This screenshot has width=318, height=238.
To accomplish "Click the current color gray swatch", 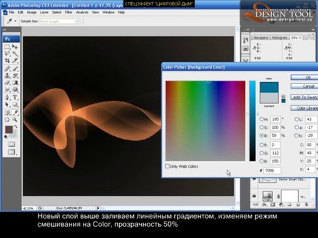I will coord(269,98).
